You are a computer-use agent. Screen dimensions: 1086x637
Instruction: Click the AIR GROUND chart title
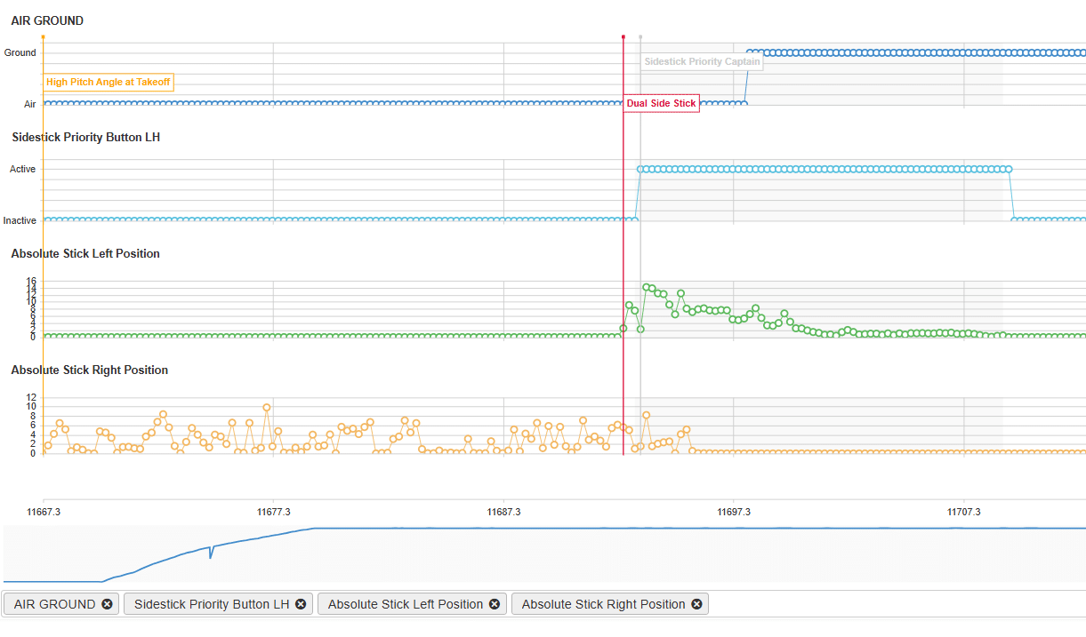47,20
